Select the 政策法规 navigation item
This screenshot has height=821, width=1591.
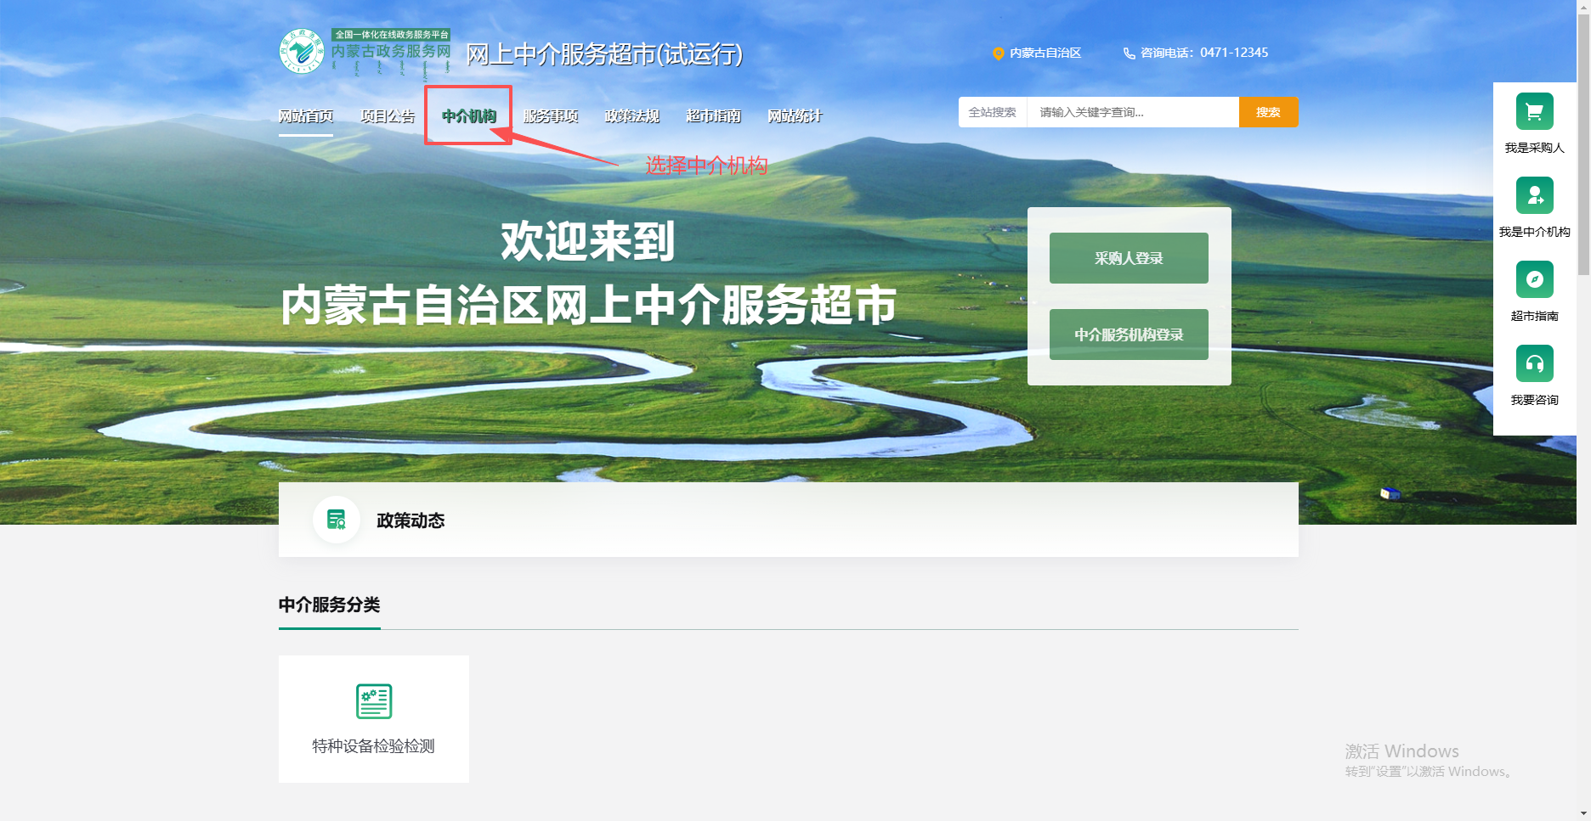pos(631,116)
